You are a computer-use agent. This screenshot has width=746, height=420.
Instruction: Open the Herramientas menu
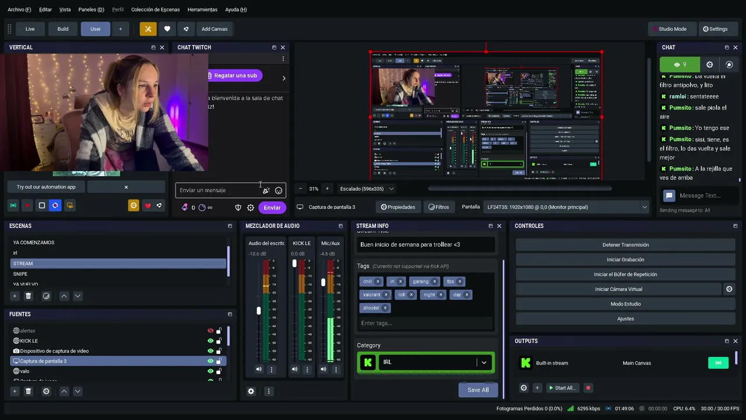pyautogui.click(x=202, y=9)
